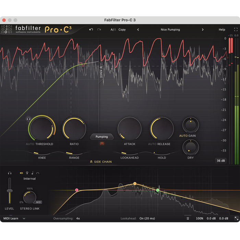This screenshot has height=240, width=240.
Task: Click the ATTACK knob
Action: point(130,129)
